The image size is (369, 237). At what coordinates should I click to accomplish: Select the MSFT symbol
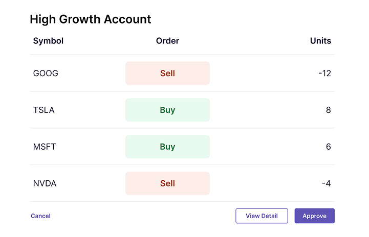click(x=45, y=147)
